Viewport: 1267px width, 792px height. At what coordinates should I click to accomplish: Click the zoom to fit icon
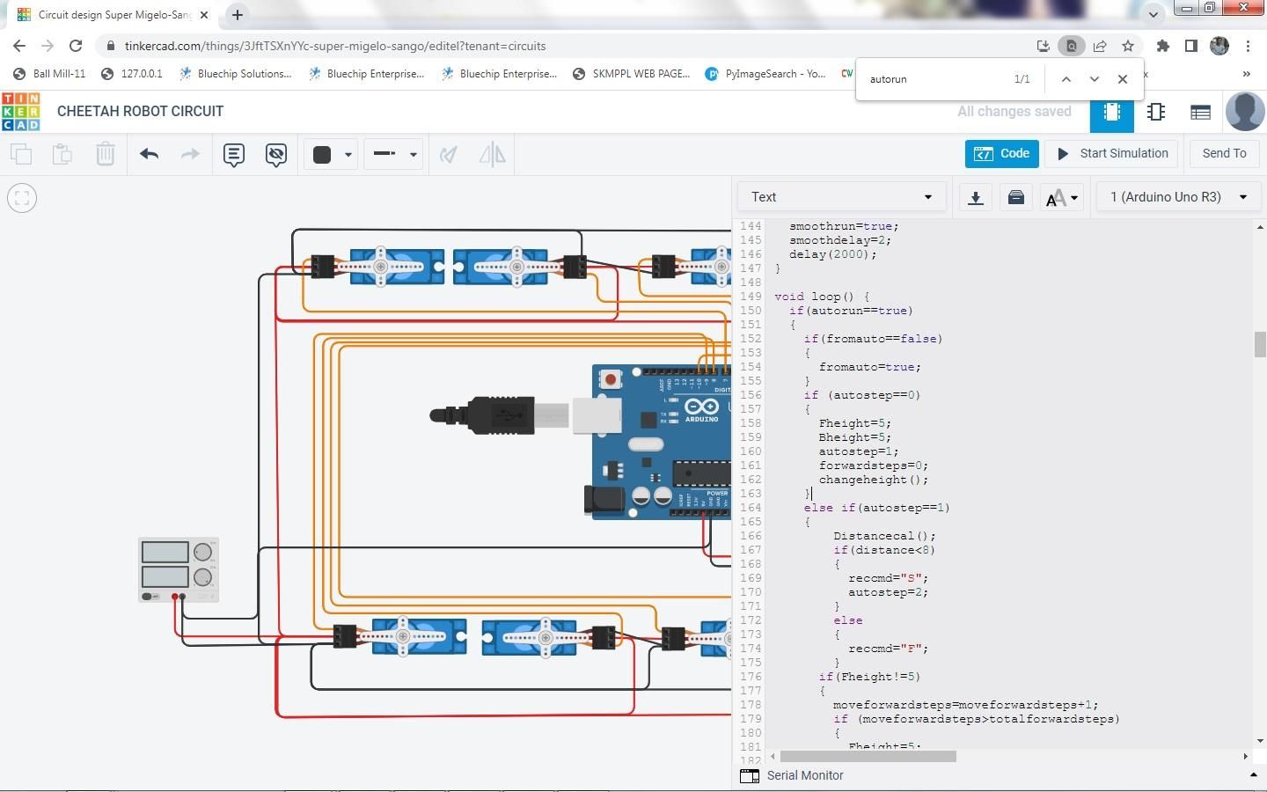[22, 198]
